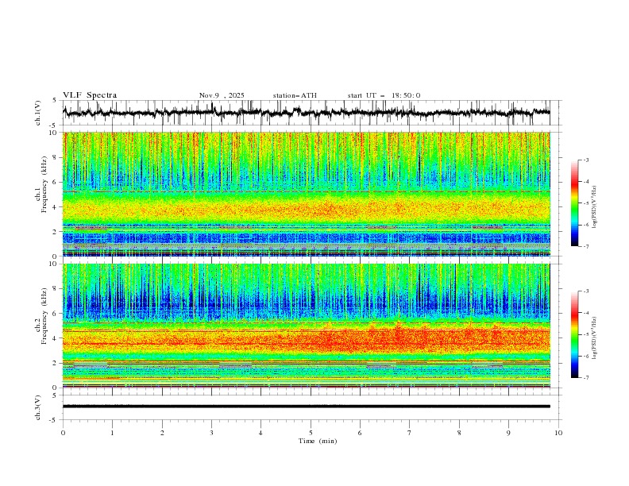Click time axis tick label "5"
Screen dimensions: 629x486
[x=311, y=433]
